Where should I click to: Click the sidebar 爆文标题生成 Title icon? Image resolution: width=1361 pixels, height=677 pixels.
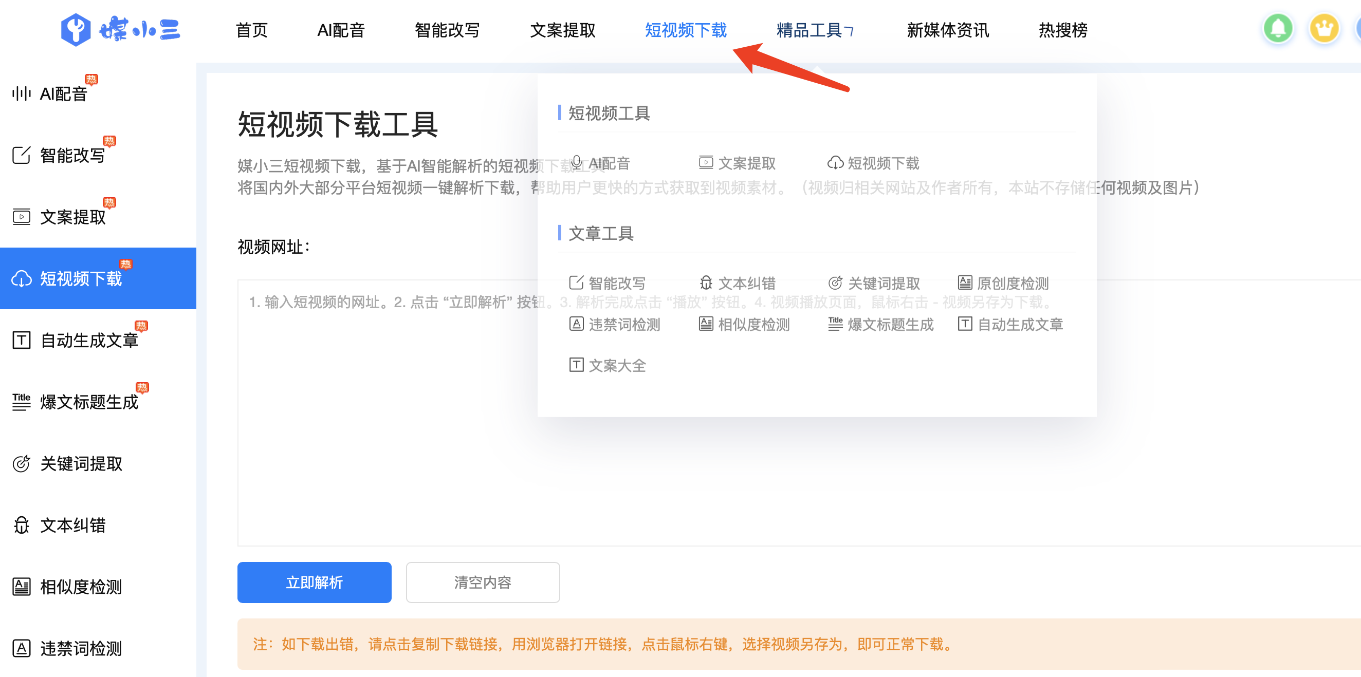coord(21,402)
